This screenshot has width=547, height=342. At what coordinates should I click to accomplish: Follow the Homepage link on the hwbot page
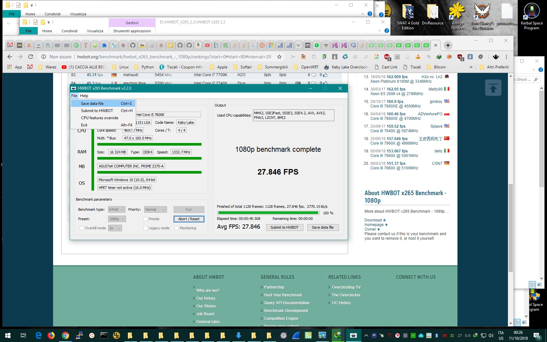376,225
